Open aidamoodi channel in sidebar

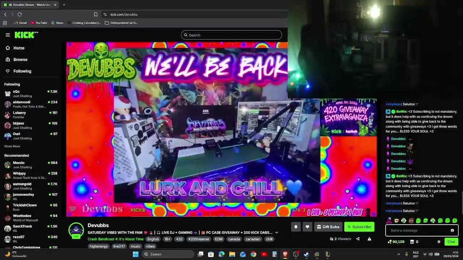pos(31,104)
